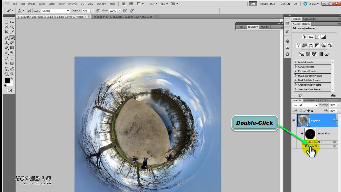The image size is (341, 192).
Task: Select the Dodge tool
Action: tap(12, 53)
